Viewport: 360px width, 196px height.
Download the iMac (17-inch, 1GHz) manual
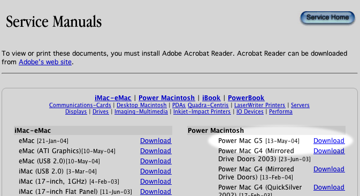[x=156, y=182]
